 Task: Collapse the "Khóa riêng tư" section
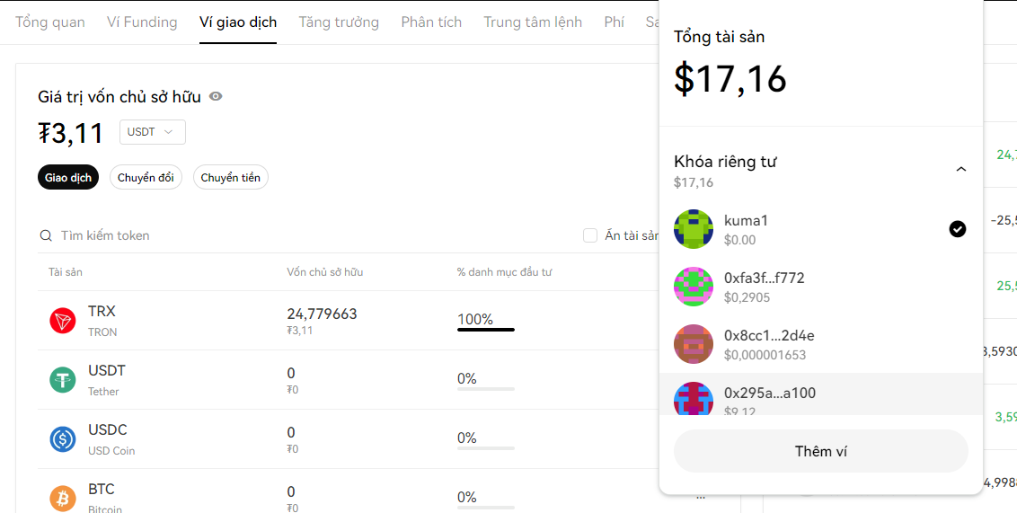point(960,169)
